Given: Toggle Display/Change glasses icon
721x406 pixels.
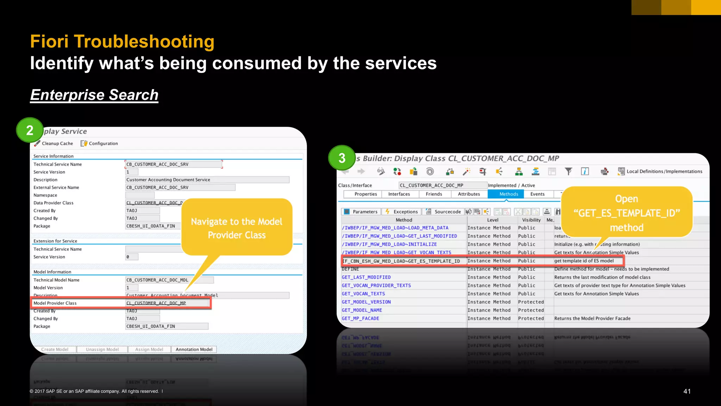Looking at the screenshot, I should click(381, 172).
